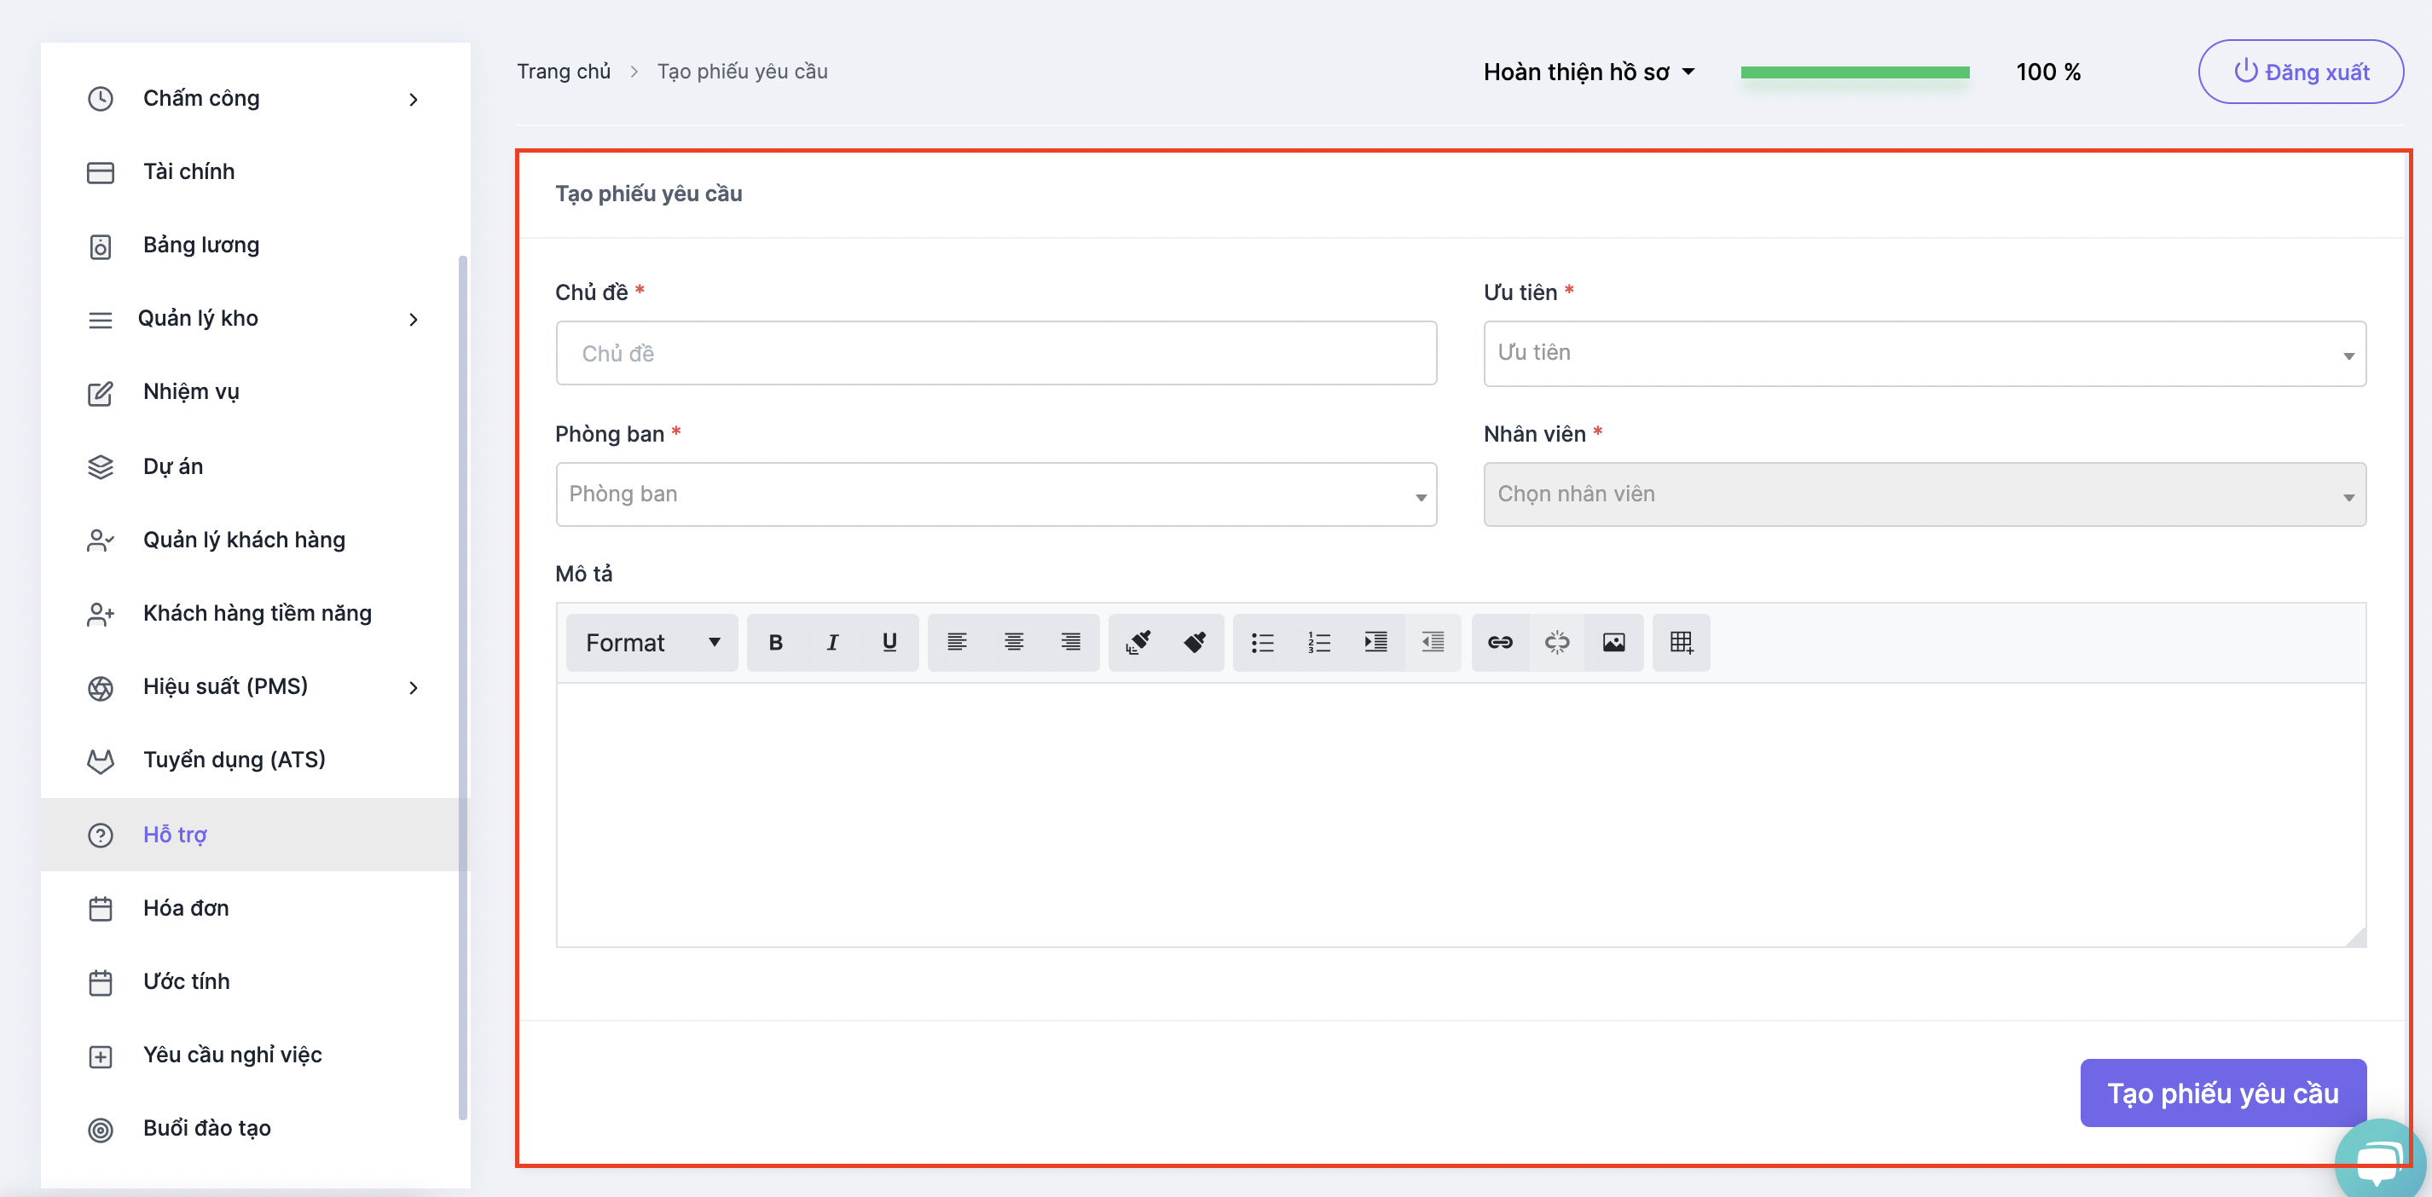Insert table into description
This screenshot has width=2432, height=1197.
pos(1682,643)
